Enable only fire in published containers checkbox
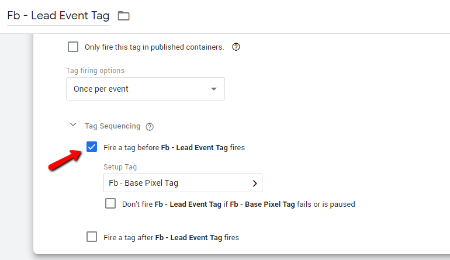 click(73, 47)
